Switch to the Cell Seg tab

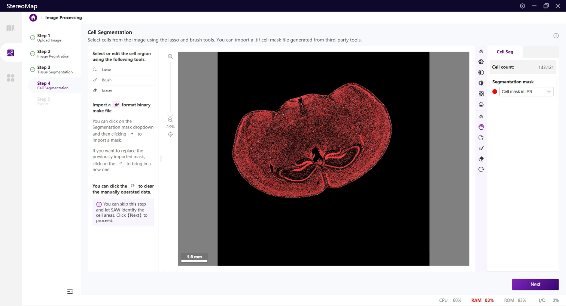[x=505, y=52]
